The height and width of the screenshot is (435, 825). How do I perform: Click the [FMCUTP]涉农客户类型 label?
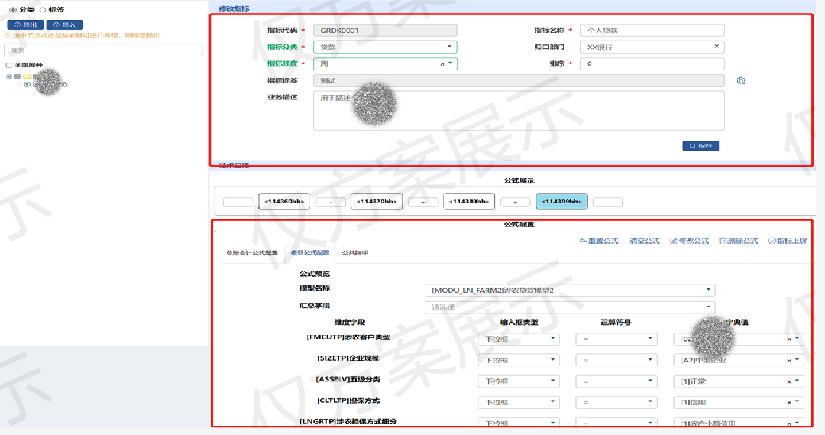click(x=348, y=337)
